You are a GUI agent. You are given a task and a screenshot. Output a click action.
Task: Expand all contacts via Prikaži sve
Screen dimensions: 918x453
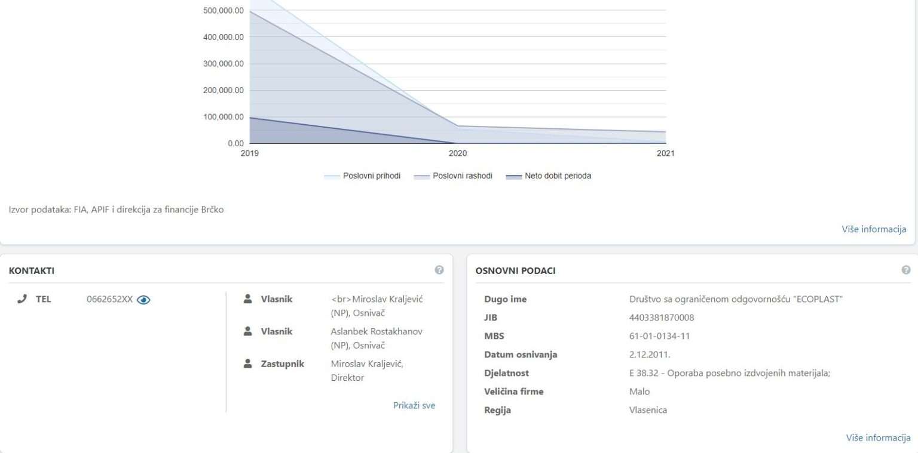414,405
